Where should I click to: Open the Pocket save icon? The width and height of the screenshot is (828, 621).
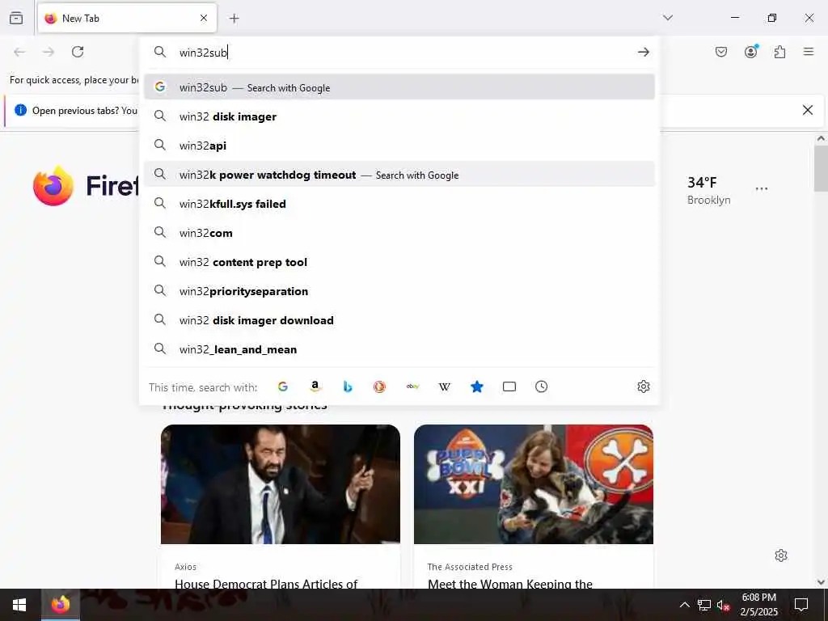click(720, 52)
